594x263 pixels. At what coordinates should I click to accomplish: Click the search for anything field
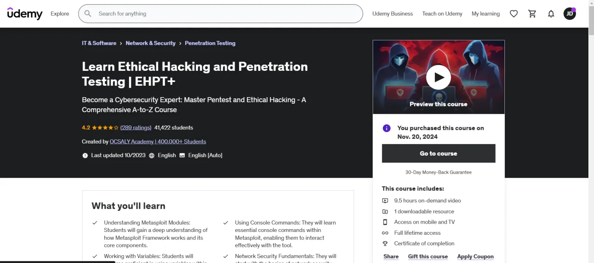coord(220,13)
